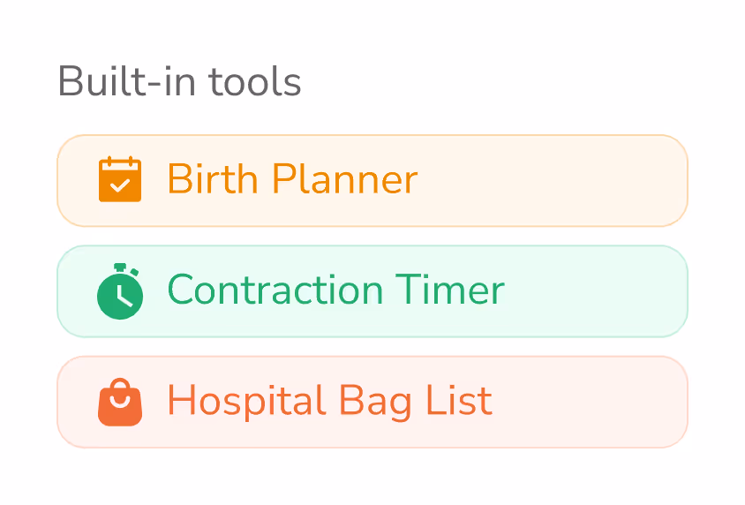745x505 pixels.
Task: Click empty space inside the Birth Planner card
Action: pyautogui.click(x=551, y=180)
